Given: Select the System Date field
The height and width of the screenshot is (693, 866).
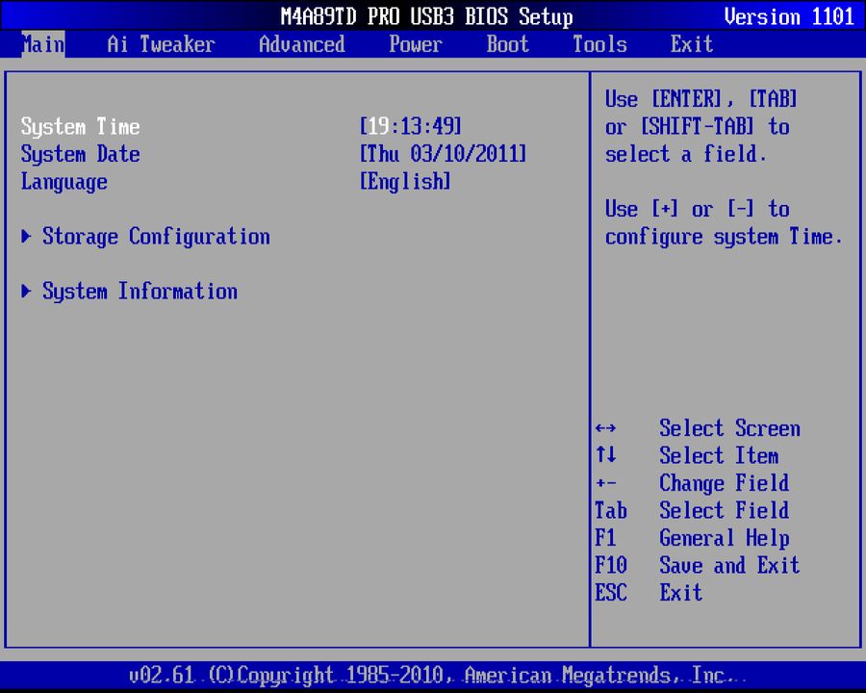Looking at the screenshot, I should pos(81,154).
